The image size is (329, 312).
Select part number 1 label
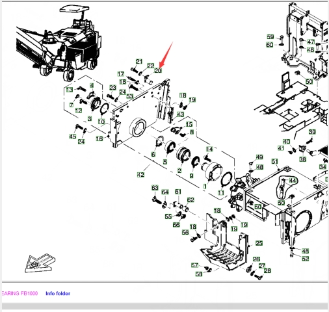205,187
